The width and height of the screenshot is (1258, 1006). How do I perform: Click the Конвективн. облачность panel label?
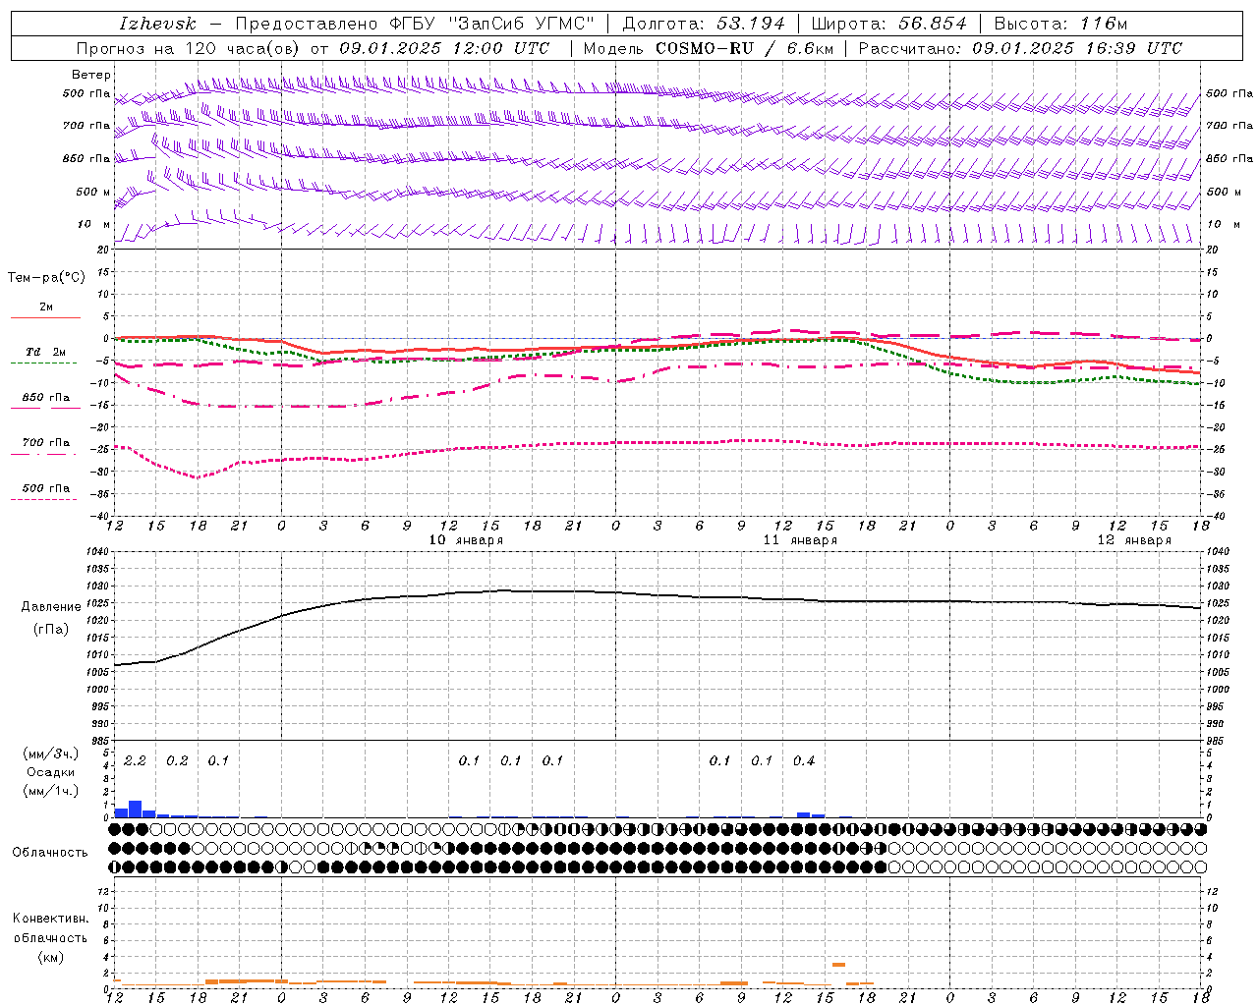(x=50, y=928)
